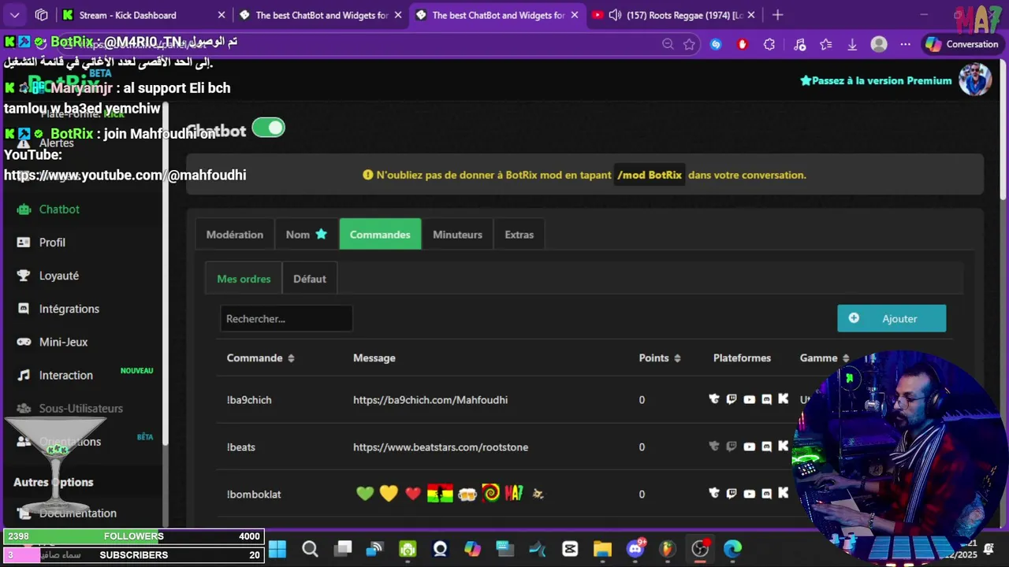The image size is (1009, 567).
Task: Toggle the Trovo platform for !beats
Action: click(714, 447)
